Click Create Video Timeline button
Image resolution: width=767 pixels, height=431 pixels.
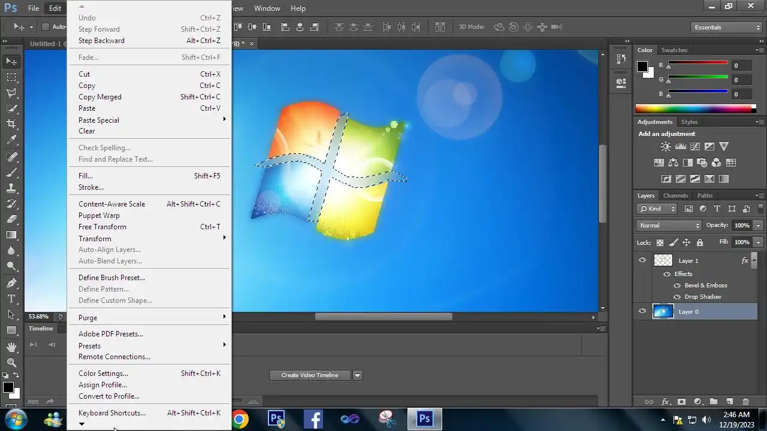(310, 375)
